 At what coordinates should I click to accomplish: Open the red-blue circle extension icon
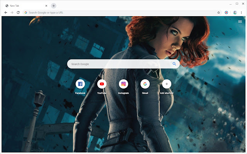pos(226,13)
